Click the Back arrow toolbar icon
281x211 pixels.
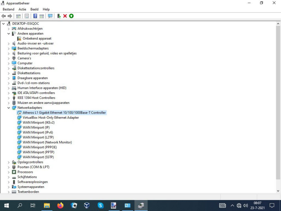[x=4, y=16]
